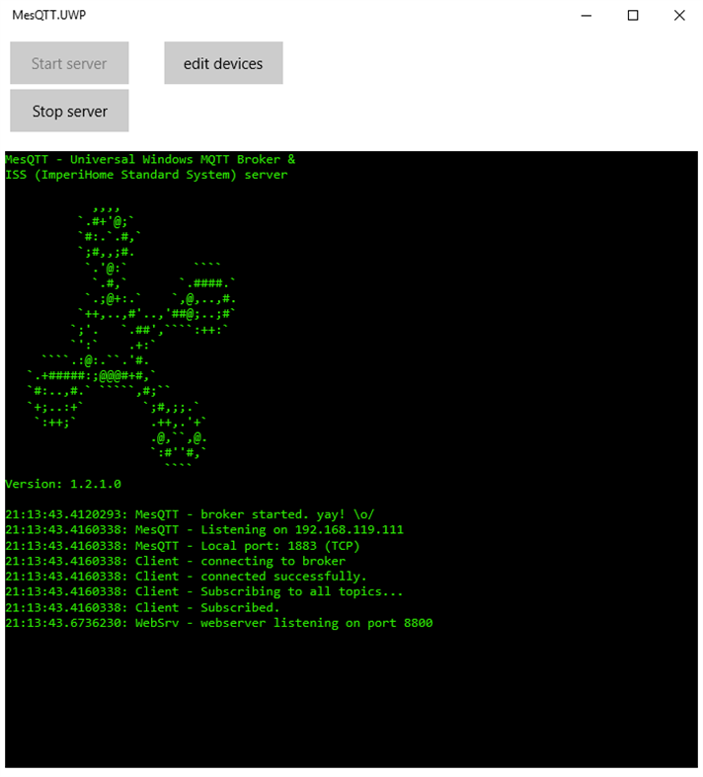
Task: Maximize the MesQTT.UWP window
Action: 633,16
